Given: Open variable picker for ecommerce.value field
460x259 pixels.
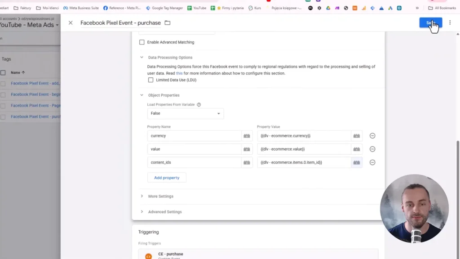Looking at the screenshot, I should pos(356,149).
